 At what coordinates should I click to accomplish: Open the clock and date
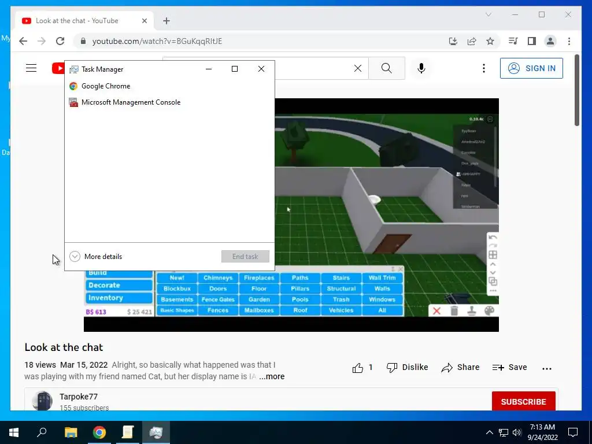point(543,432)
